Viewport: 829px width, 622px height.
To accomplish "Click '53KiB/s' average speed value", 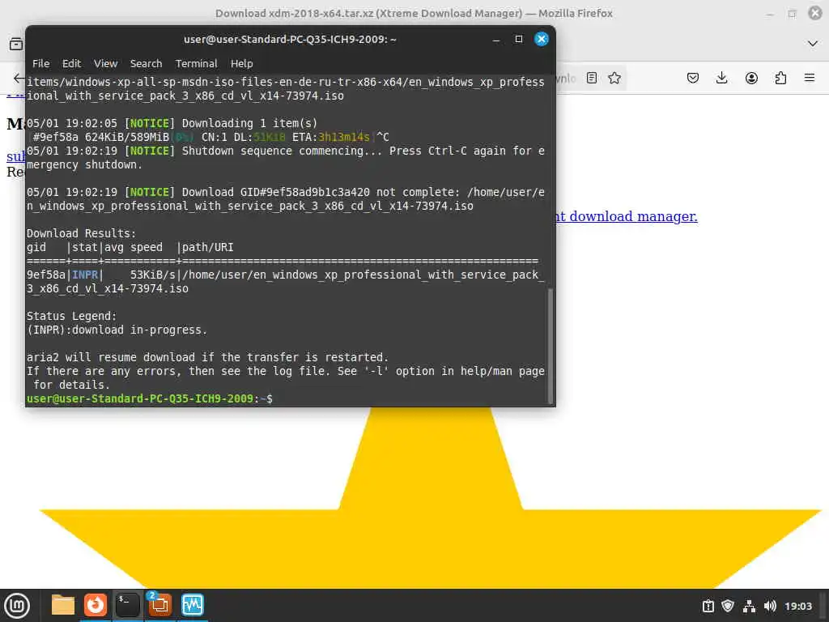I will (153, 275).
